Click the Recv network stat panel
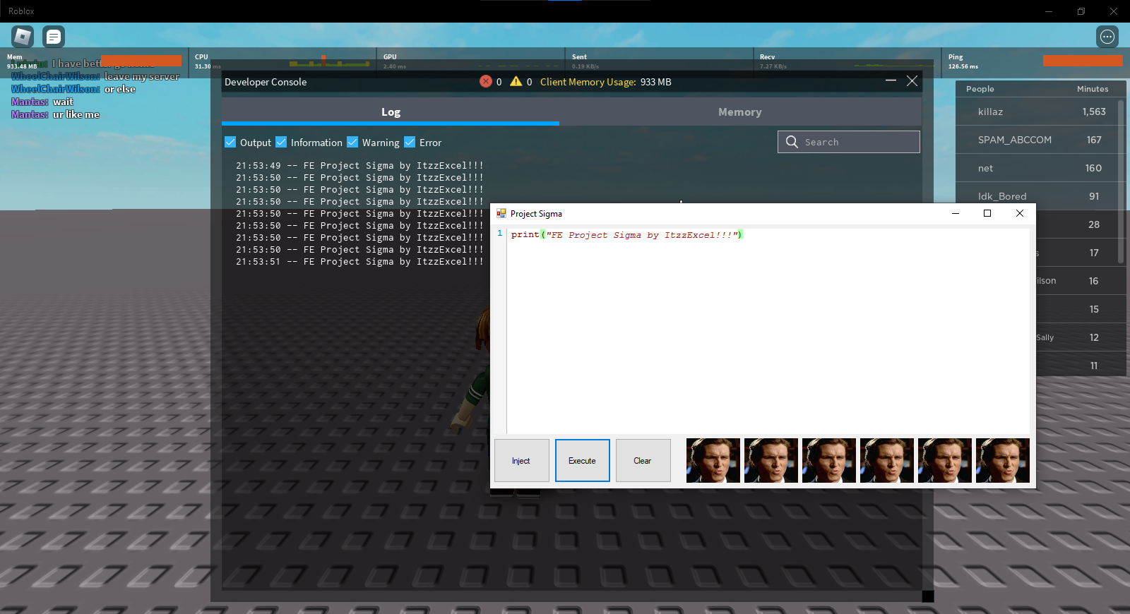Viewport: 1130px width, 614px height. click(847, 62)
